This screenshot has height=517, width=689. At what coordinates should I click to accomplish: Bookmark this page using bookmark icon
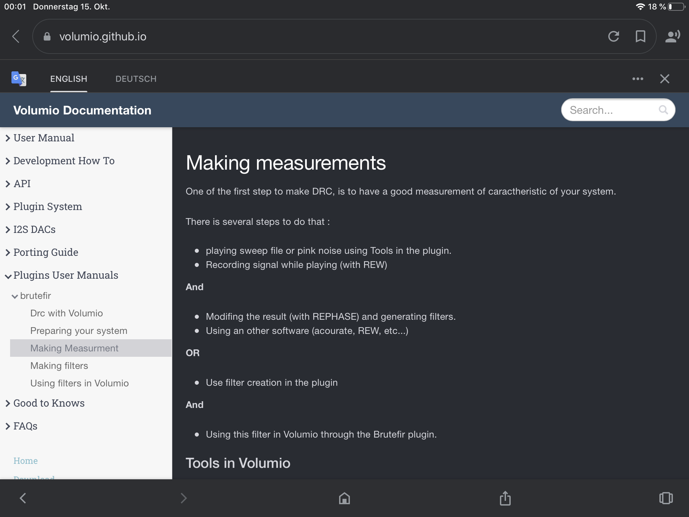(640, 36)
